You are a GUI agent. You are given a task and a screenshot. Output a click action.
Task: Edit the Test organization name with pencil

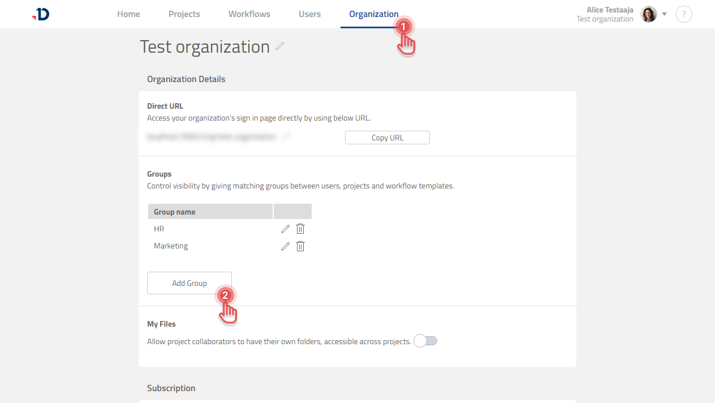pyautogui.click(x=279, y=47)
